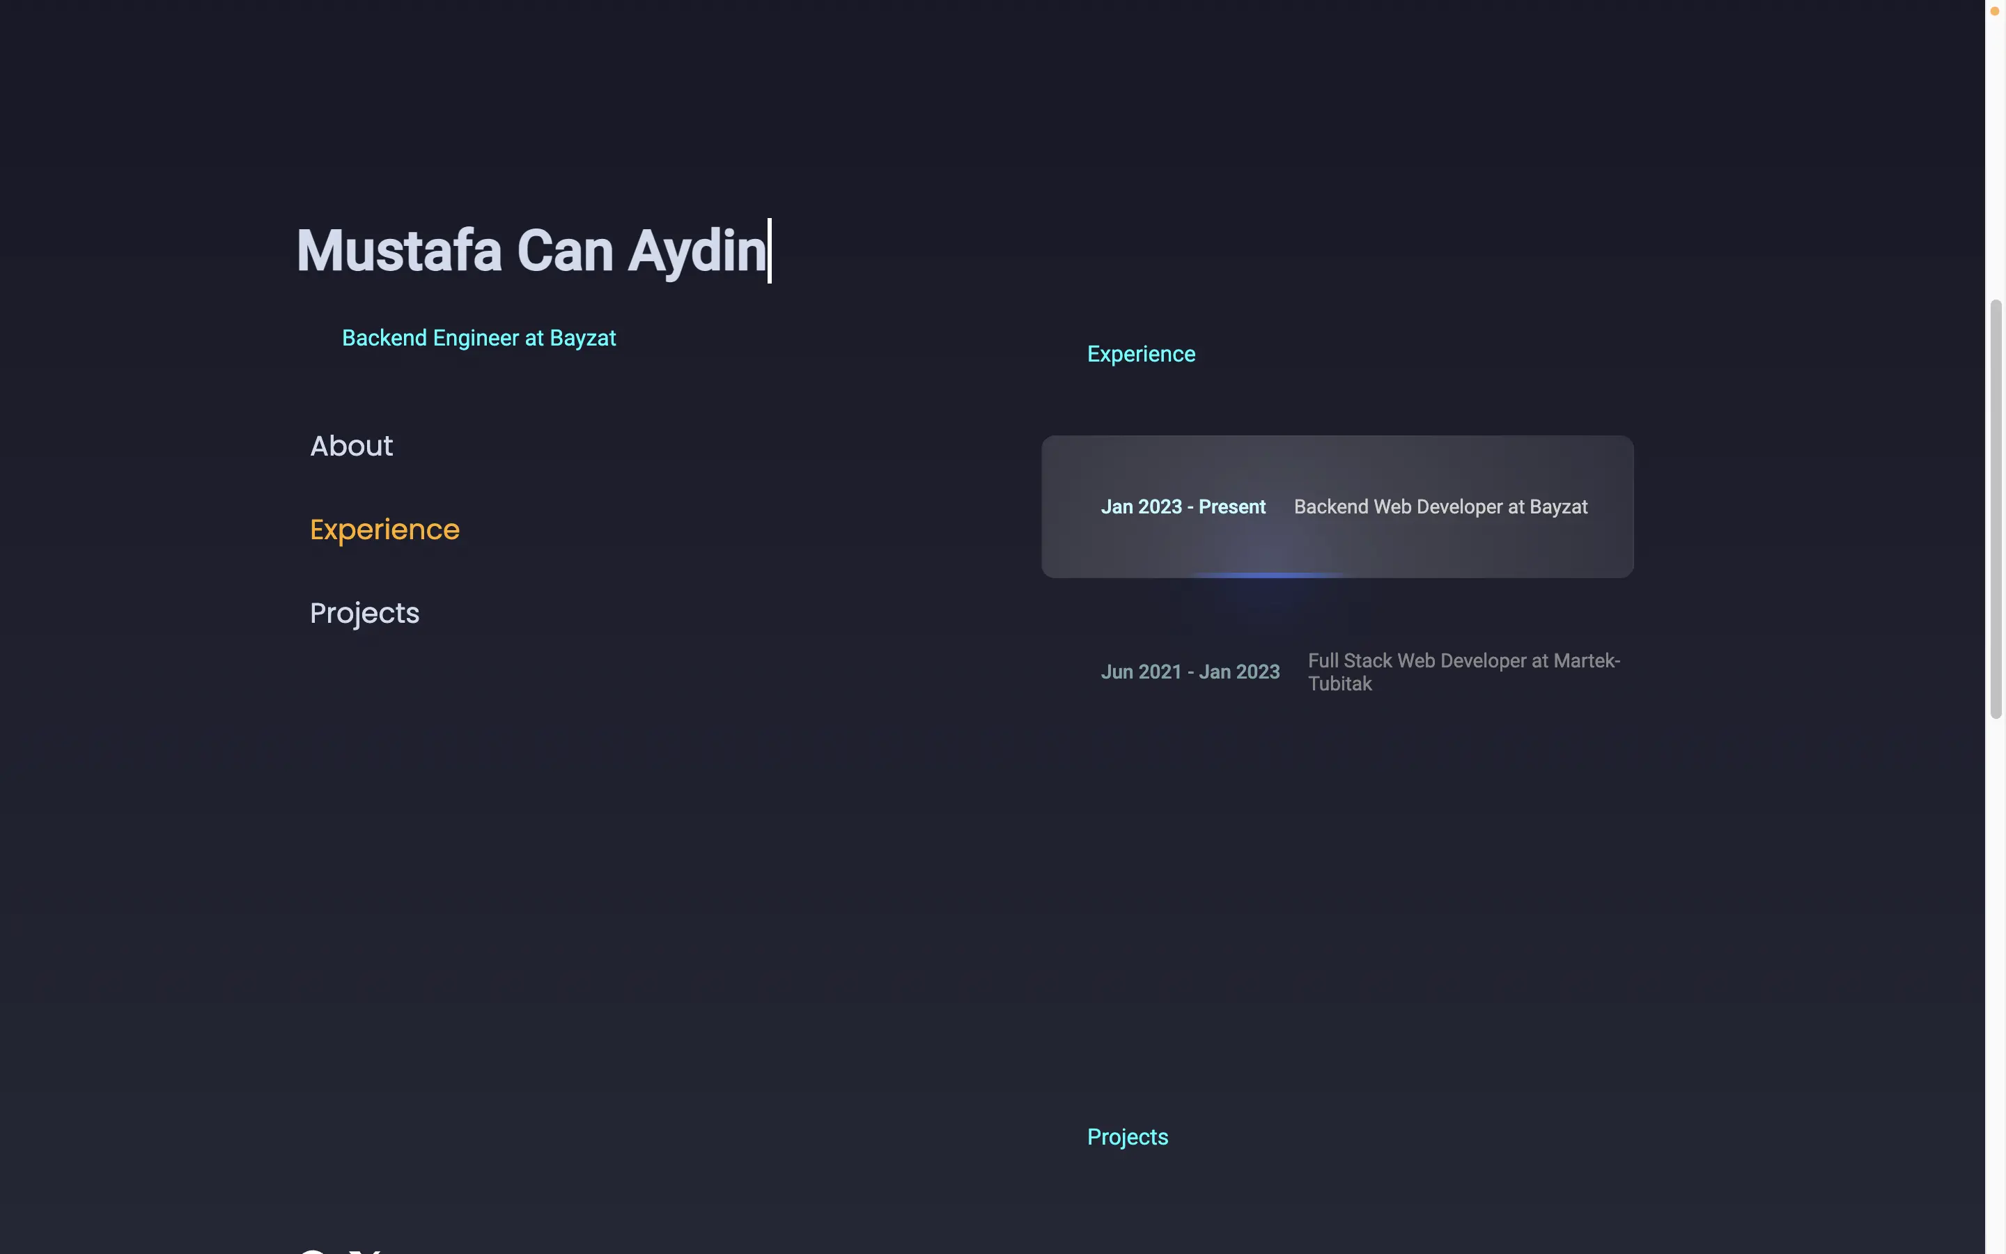
Task: Click the Backend Engineer at Bayzat subtitle
Action: coord(479,339)
